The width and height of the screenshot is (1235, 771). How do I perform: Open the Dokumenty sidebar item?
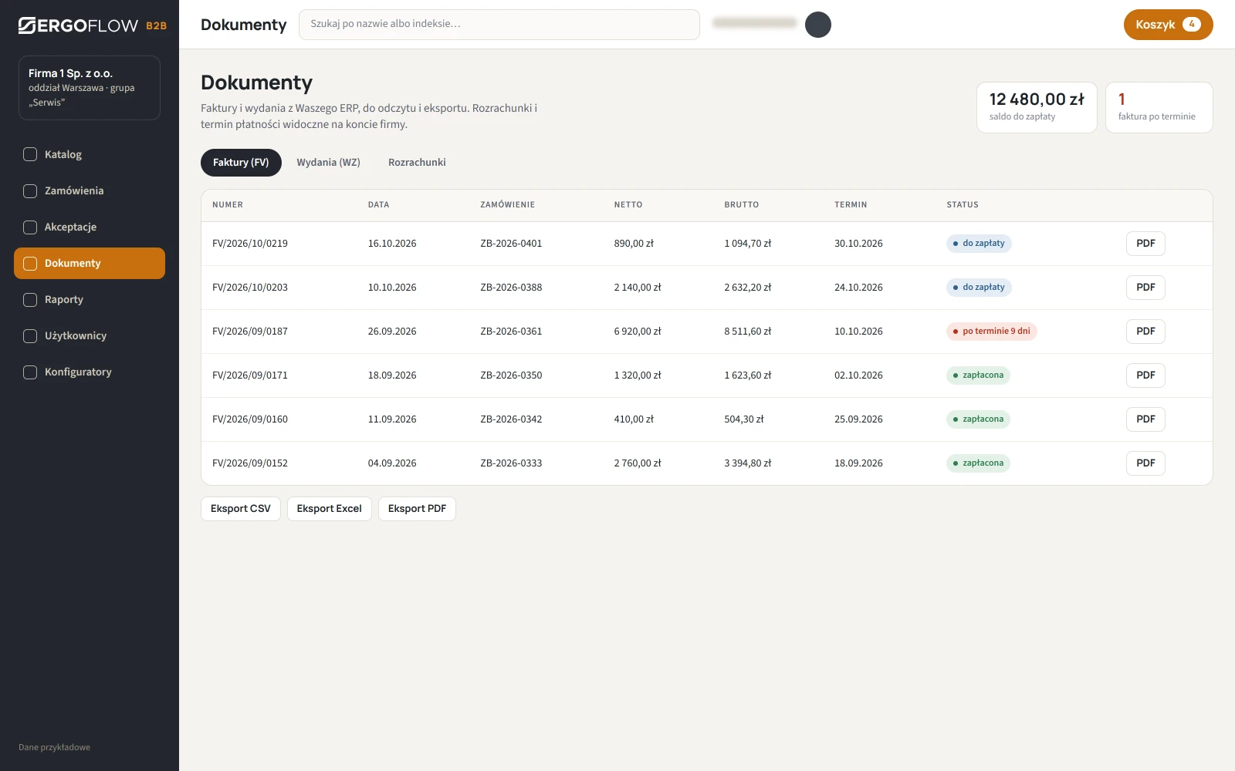coord(90,263)
